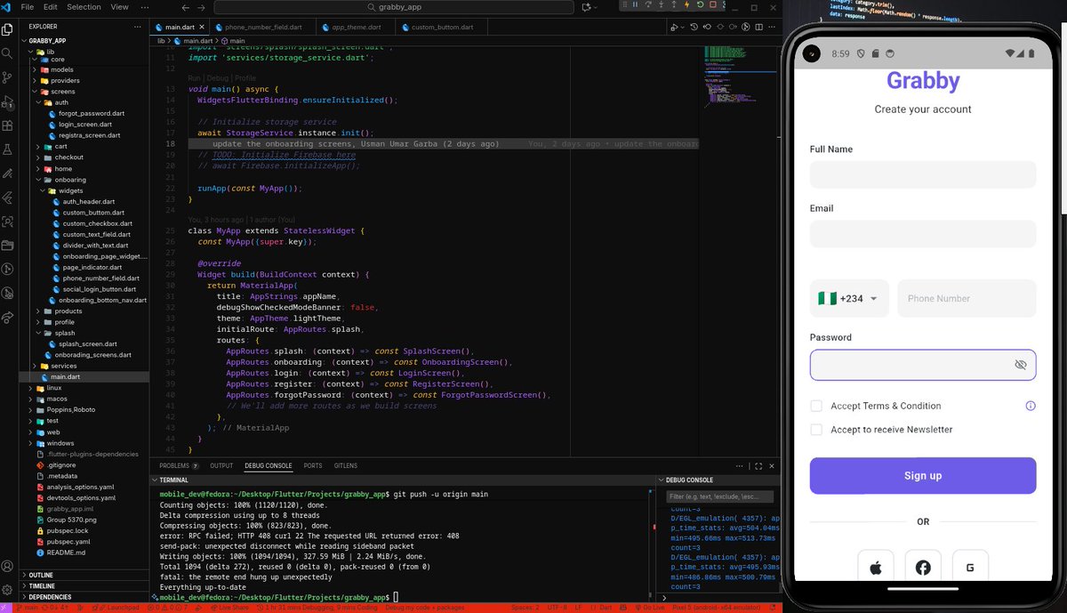This screenshot has width=1067, height=613.
Task: Click the Run CodeLens above main()
Action: [194, 78]
